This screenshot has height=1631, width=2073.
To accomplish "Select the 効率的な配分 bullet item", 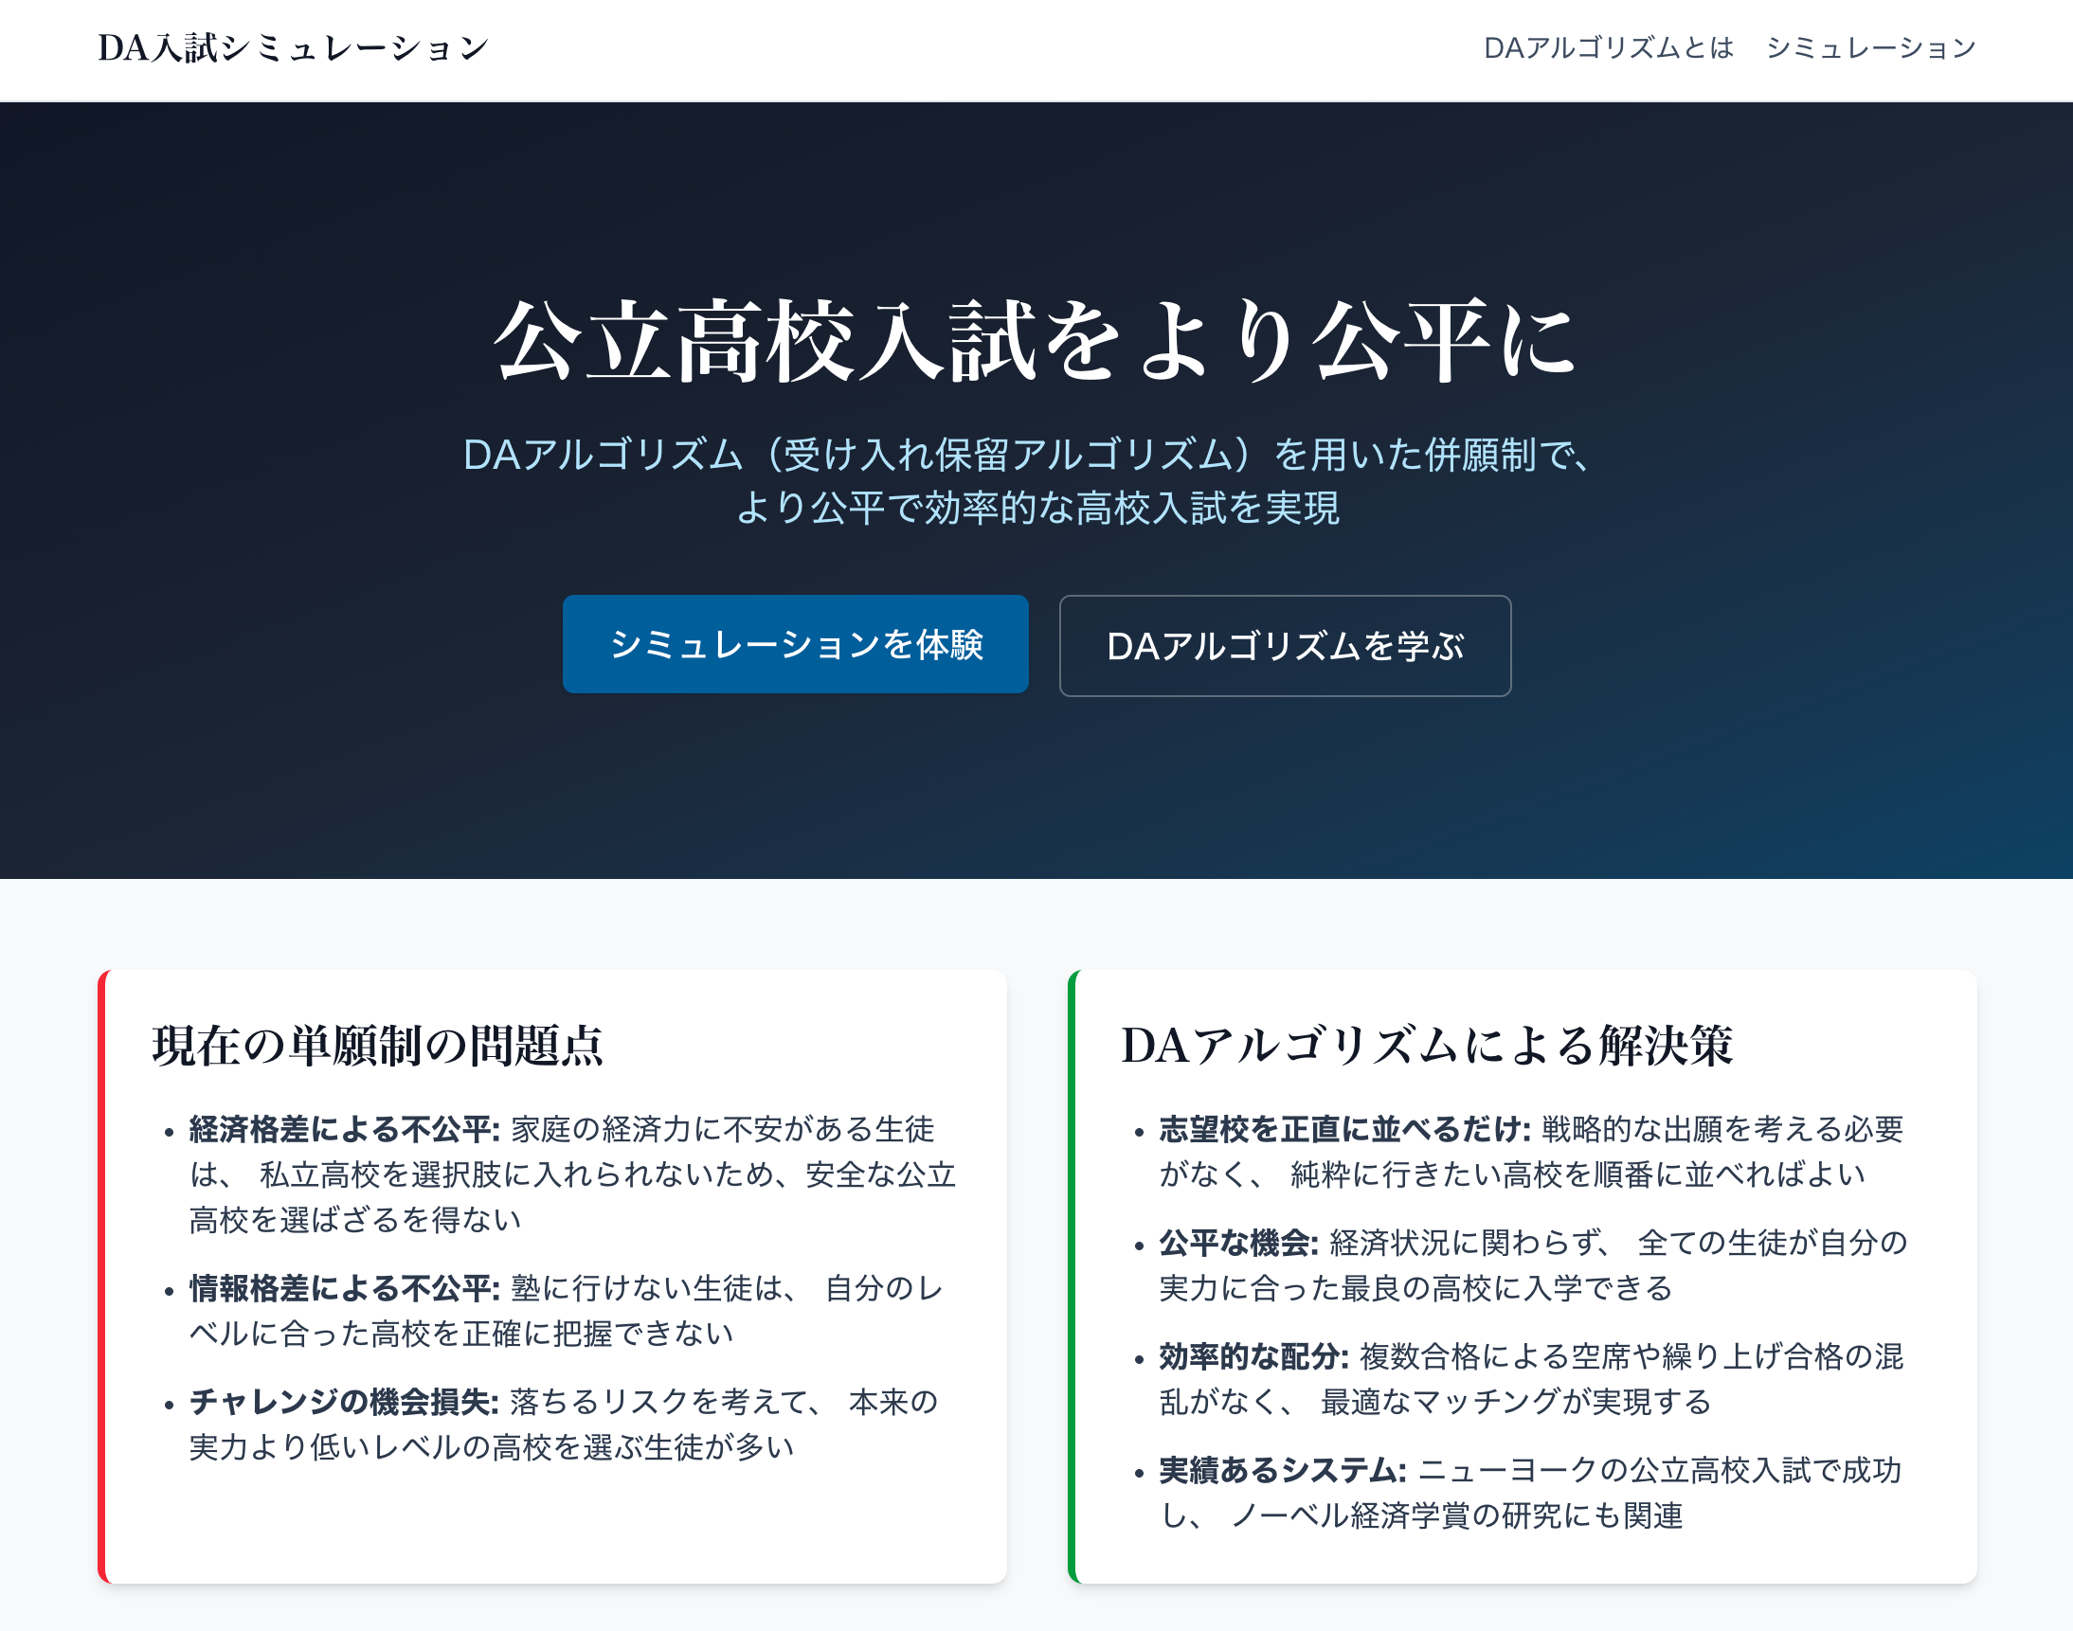I will click(1253, 1357).
